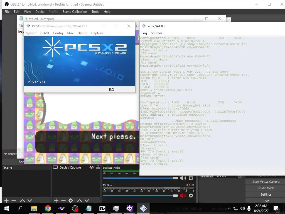Open the Windows notification center
Image resolution: width=285 pixels, height=214 pixels.
point(276,208)
